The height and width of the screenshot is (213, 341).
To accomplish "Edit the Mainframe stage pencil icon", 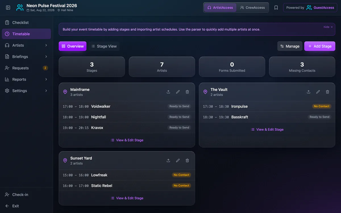I will click(x=178, y=92).
